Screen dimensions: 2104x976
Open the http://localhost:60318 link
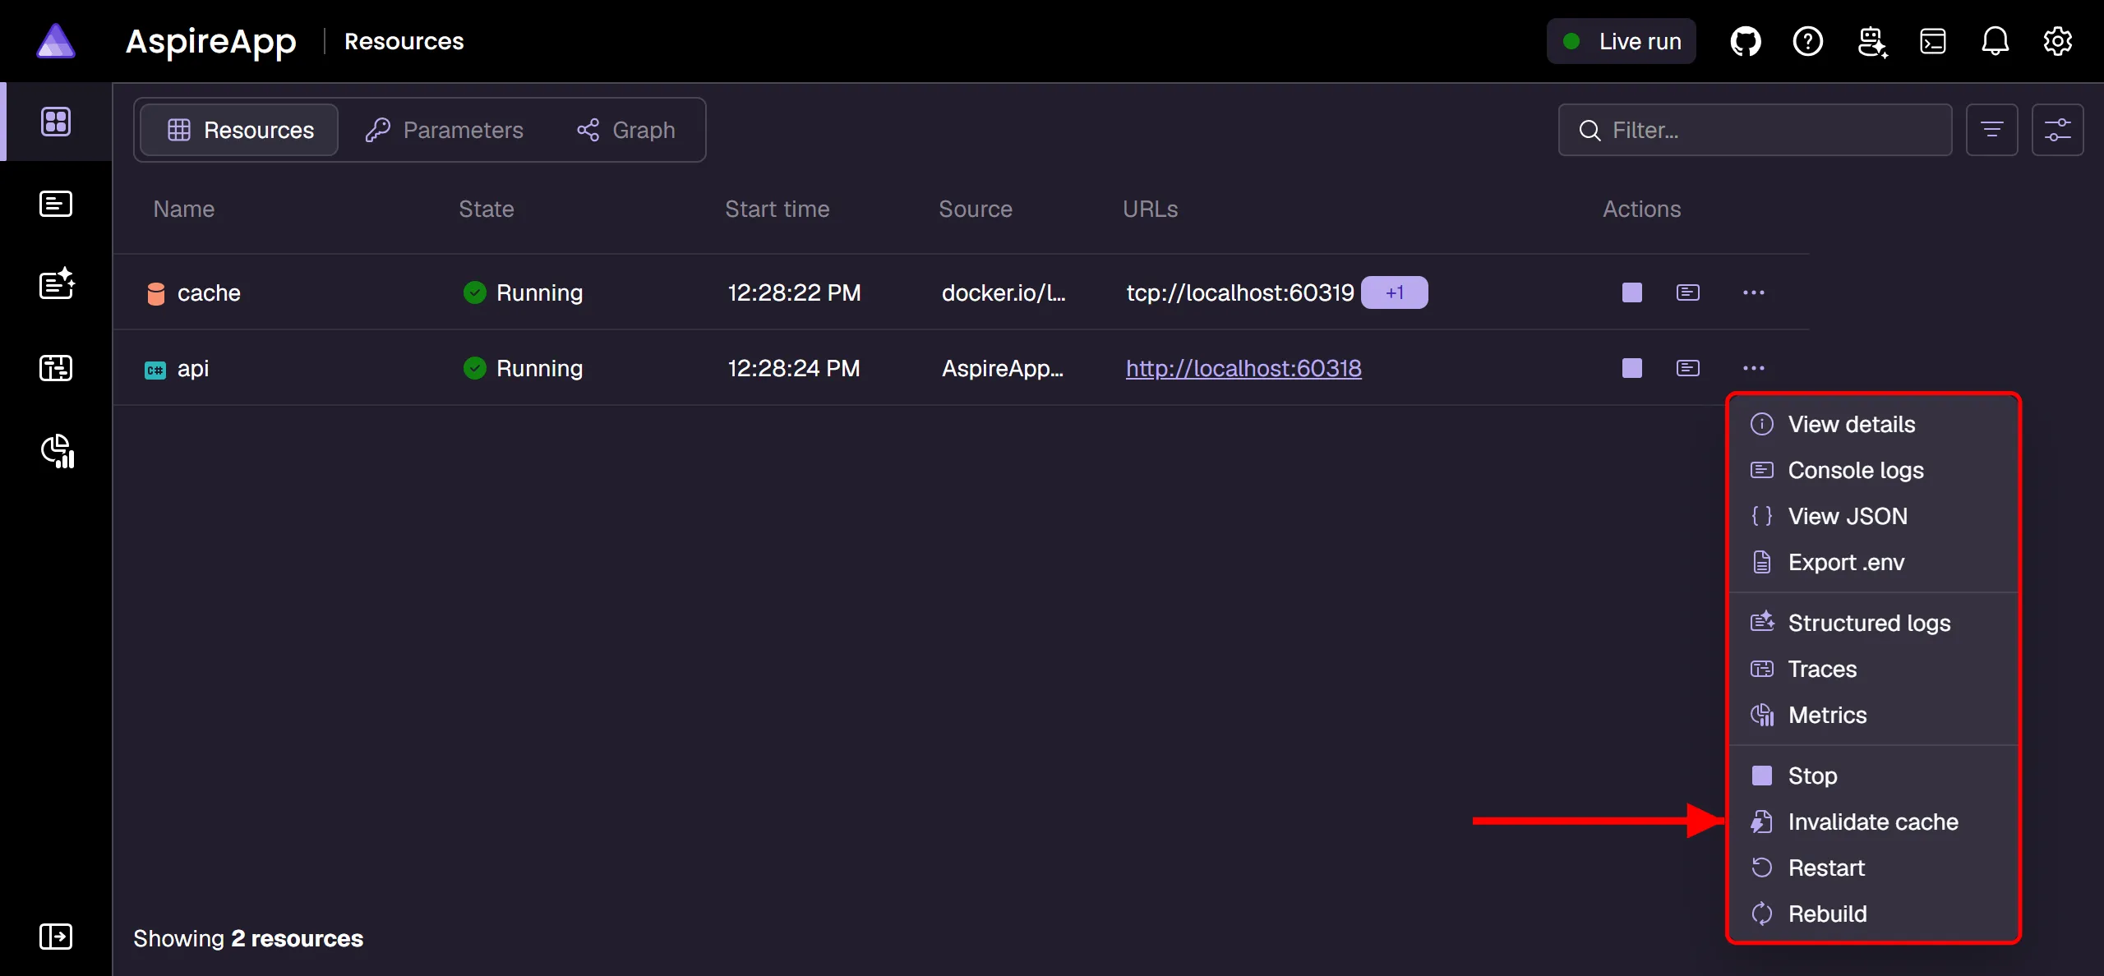point(1243,368)
